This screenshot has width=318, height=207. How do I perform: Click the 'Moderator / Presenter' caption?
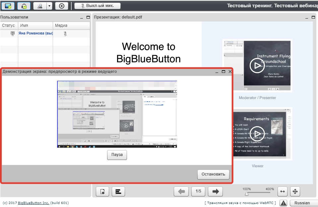257,98
